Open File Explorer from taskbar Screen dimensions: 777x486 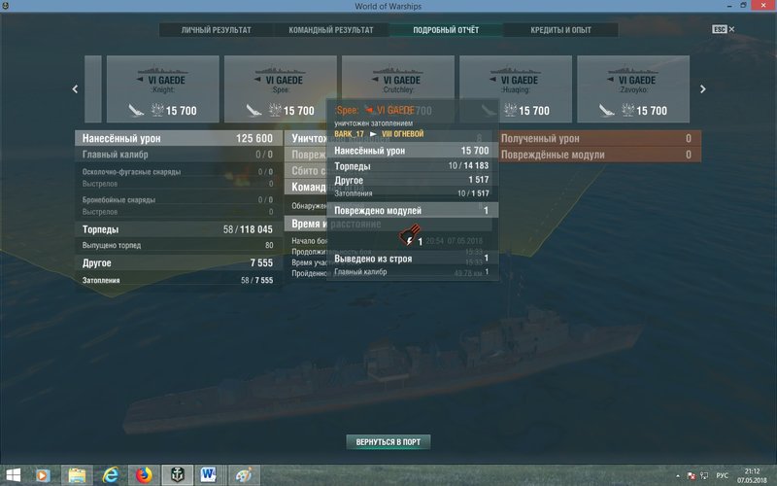pyautogui.click(x=77, y=475)
